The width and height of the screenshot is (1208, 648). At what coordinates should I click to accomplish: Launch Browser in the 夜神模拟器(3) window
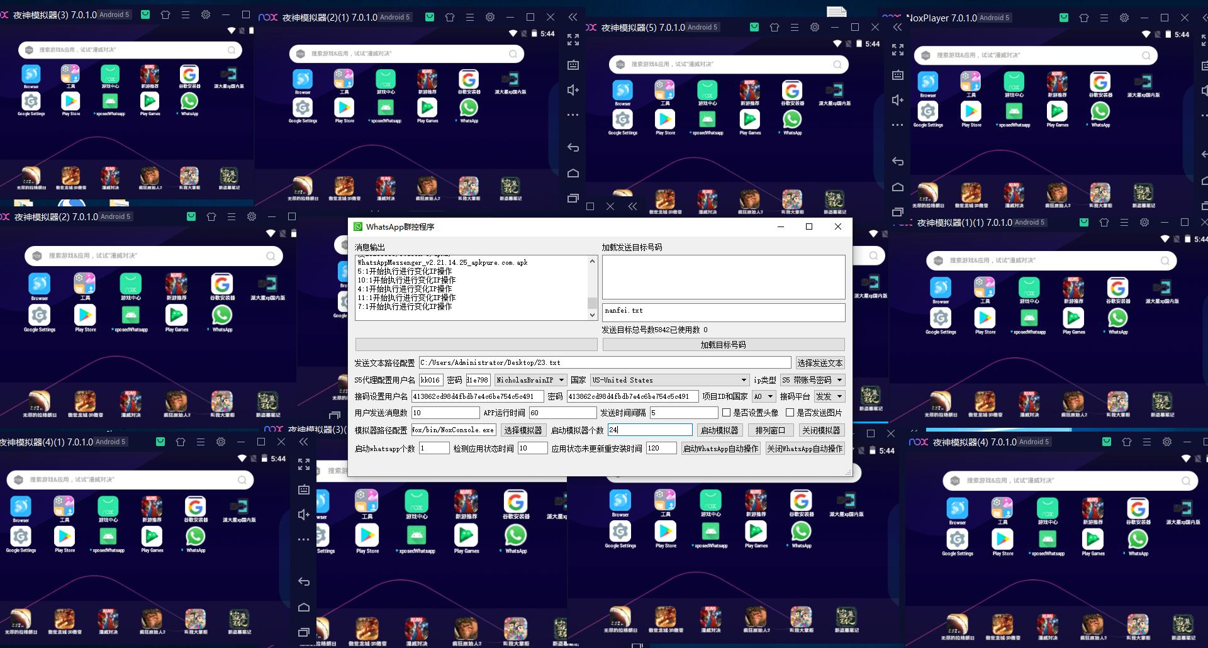[x=31, y=74]
